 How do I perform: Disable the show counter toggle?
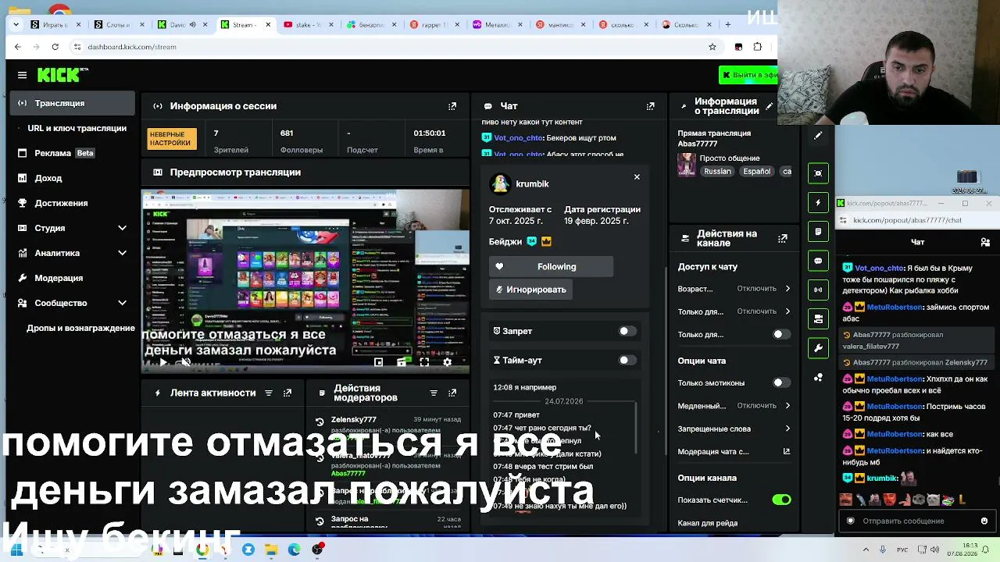tap(781, 500)
